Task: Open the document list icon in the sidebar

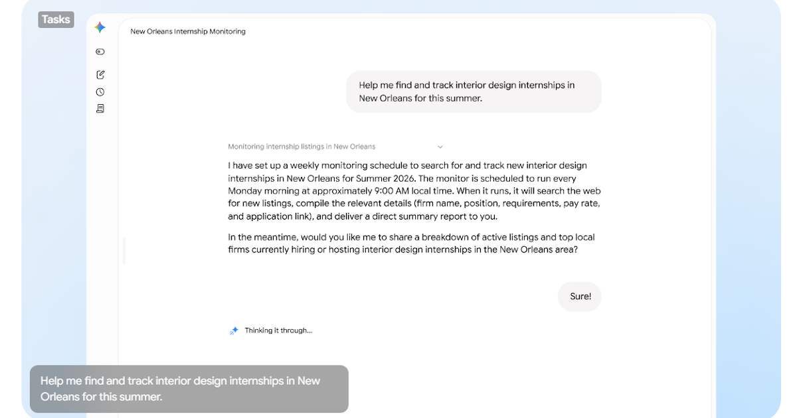Action: (x=100, y=108)
